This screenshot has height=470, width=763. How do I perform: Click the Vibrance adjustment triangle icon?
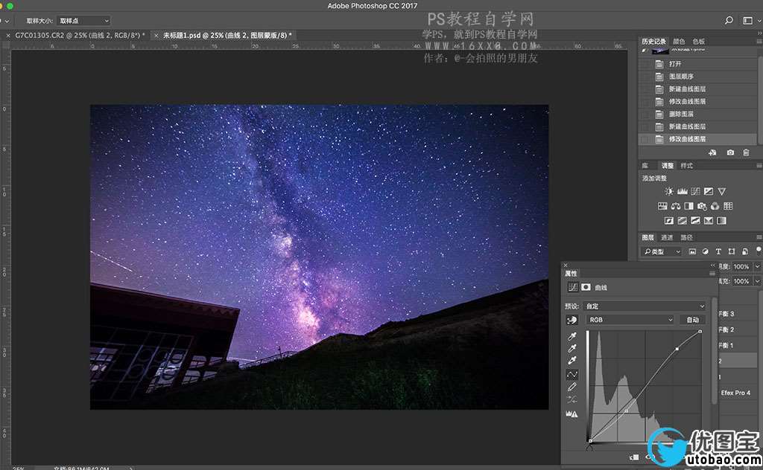coord(721,192)
